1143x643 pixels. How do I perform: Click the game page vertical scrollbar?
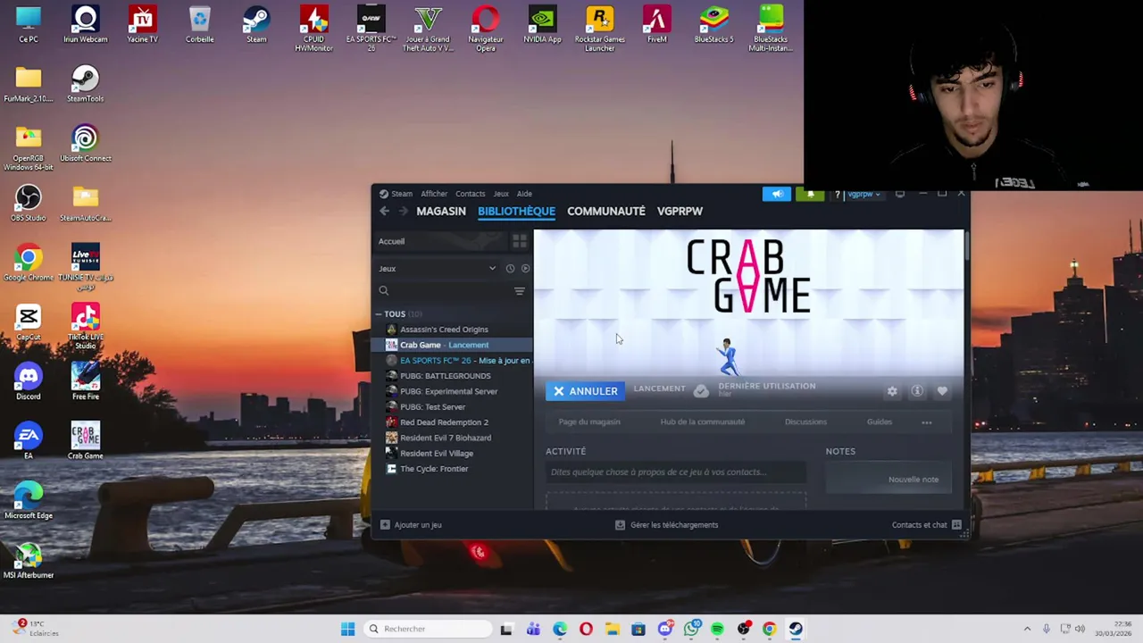[966, 246]
